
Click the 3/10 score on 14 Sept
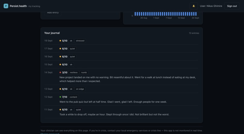[x=65, y=72]
